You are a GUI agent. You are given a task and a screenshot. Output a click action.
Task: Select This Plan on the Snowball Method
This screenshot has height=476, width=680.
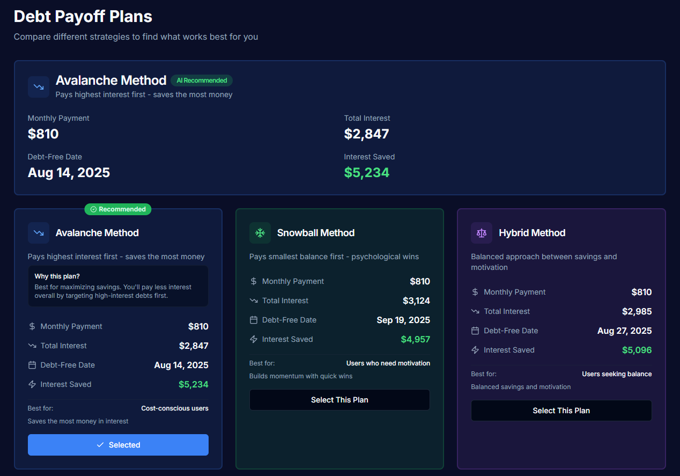[339, 399]
